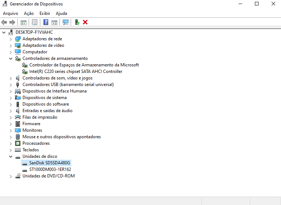Viewport: 281px width, 205px height.
Task: Select Filas de impressão label
Action: [40, 117]
